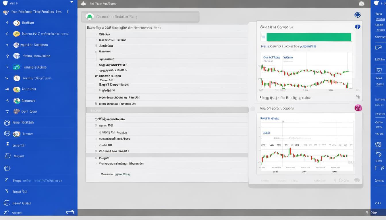Viewport: 386px width, 220px height.
Task: Expand the chevron beside the yellow coin sidebar item
Action: point(7,34)
